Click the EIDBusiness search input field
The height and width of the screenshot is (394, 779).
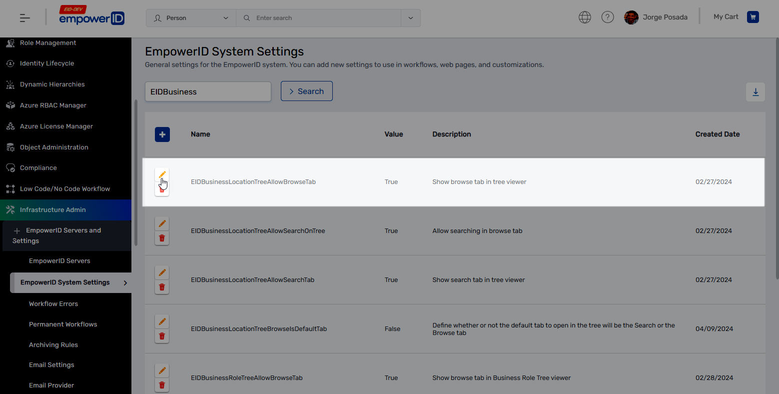[x=208, y=91]
